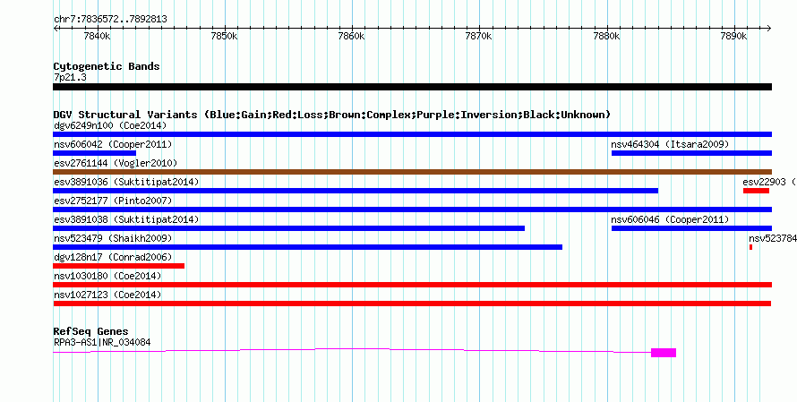Click the black 7p21.3 cytogenetic band bar

[x=412, y=87]
